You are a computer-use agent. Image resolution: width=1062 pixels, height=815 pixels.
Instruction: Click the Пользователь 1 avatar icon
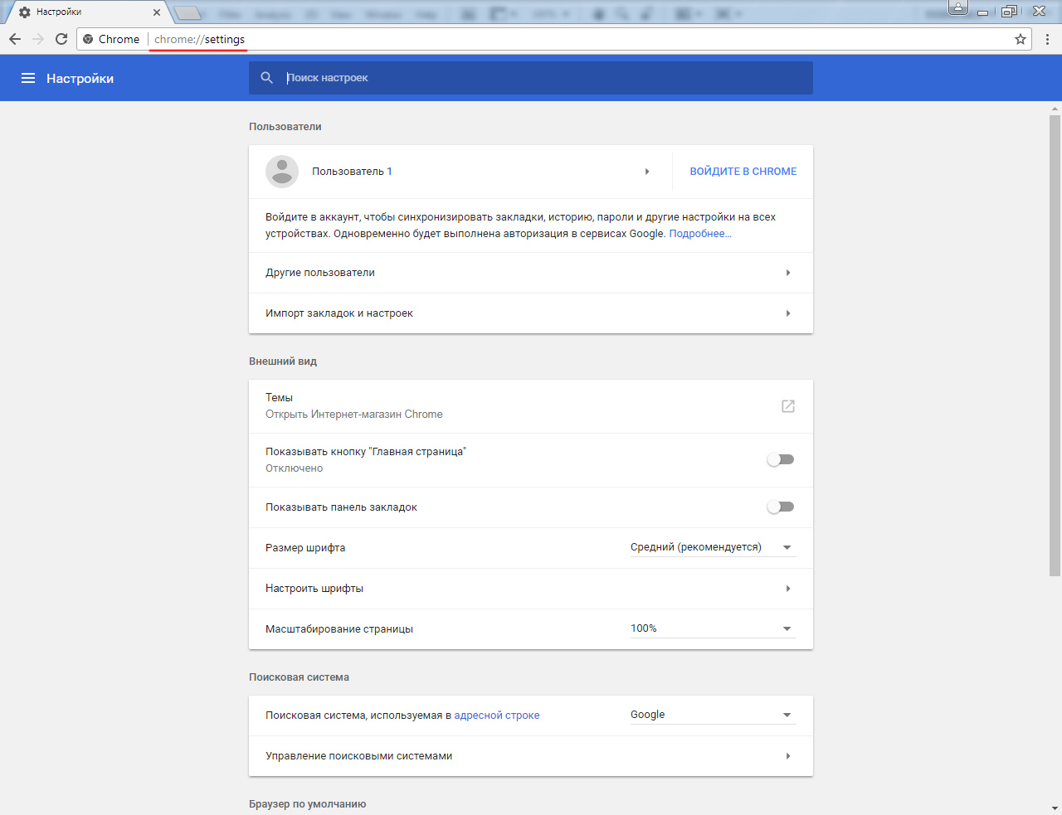click(x=282, y=172)
